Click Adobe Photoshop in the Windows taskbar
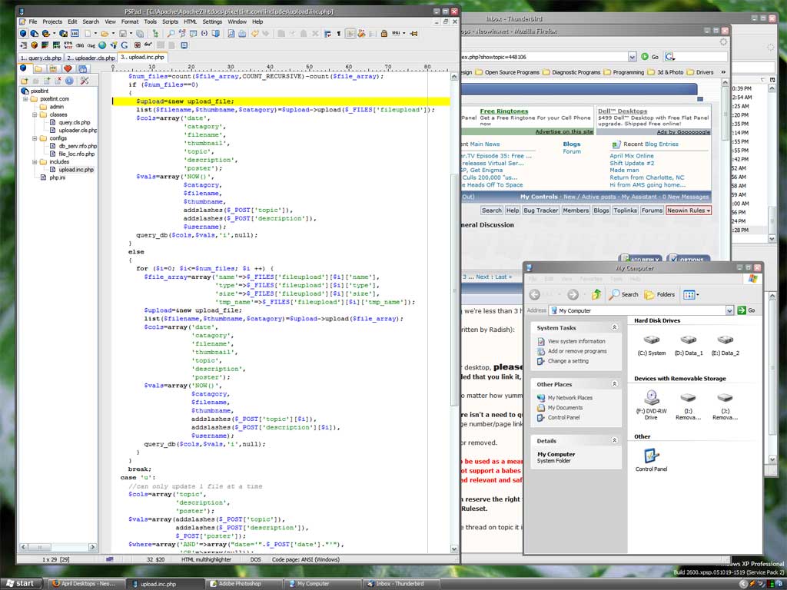787x590 pixels. (x=239, y=584)
